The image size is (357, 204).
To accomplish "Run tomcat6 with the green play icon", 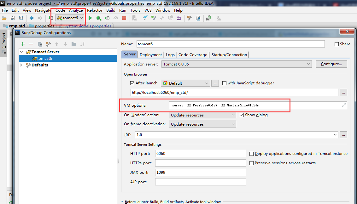I will pos(90,18).
